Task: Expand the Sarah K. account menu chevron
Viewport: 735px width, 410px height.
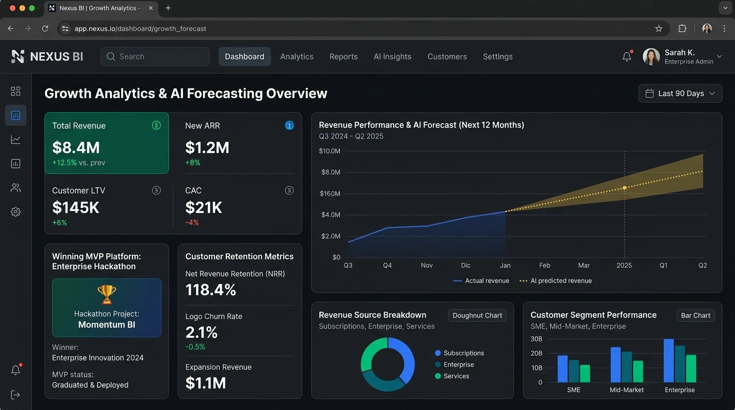Action: (720, 56)
